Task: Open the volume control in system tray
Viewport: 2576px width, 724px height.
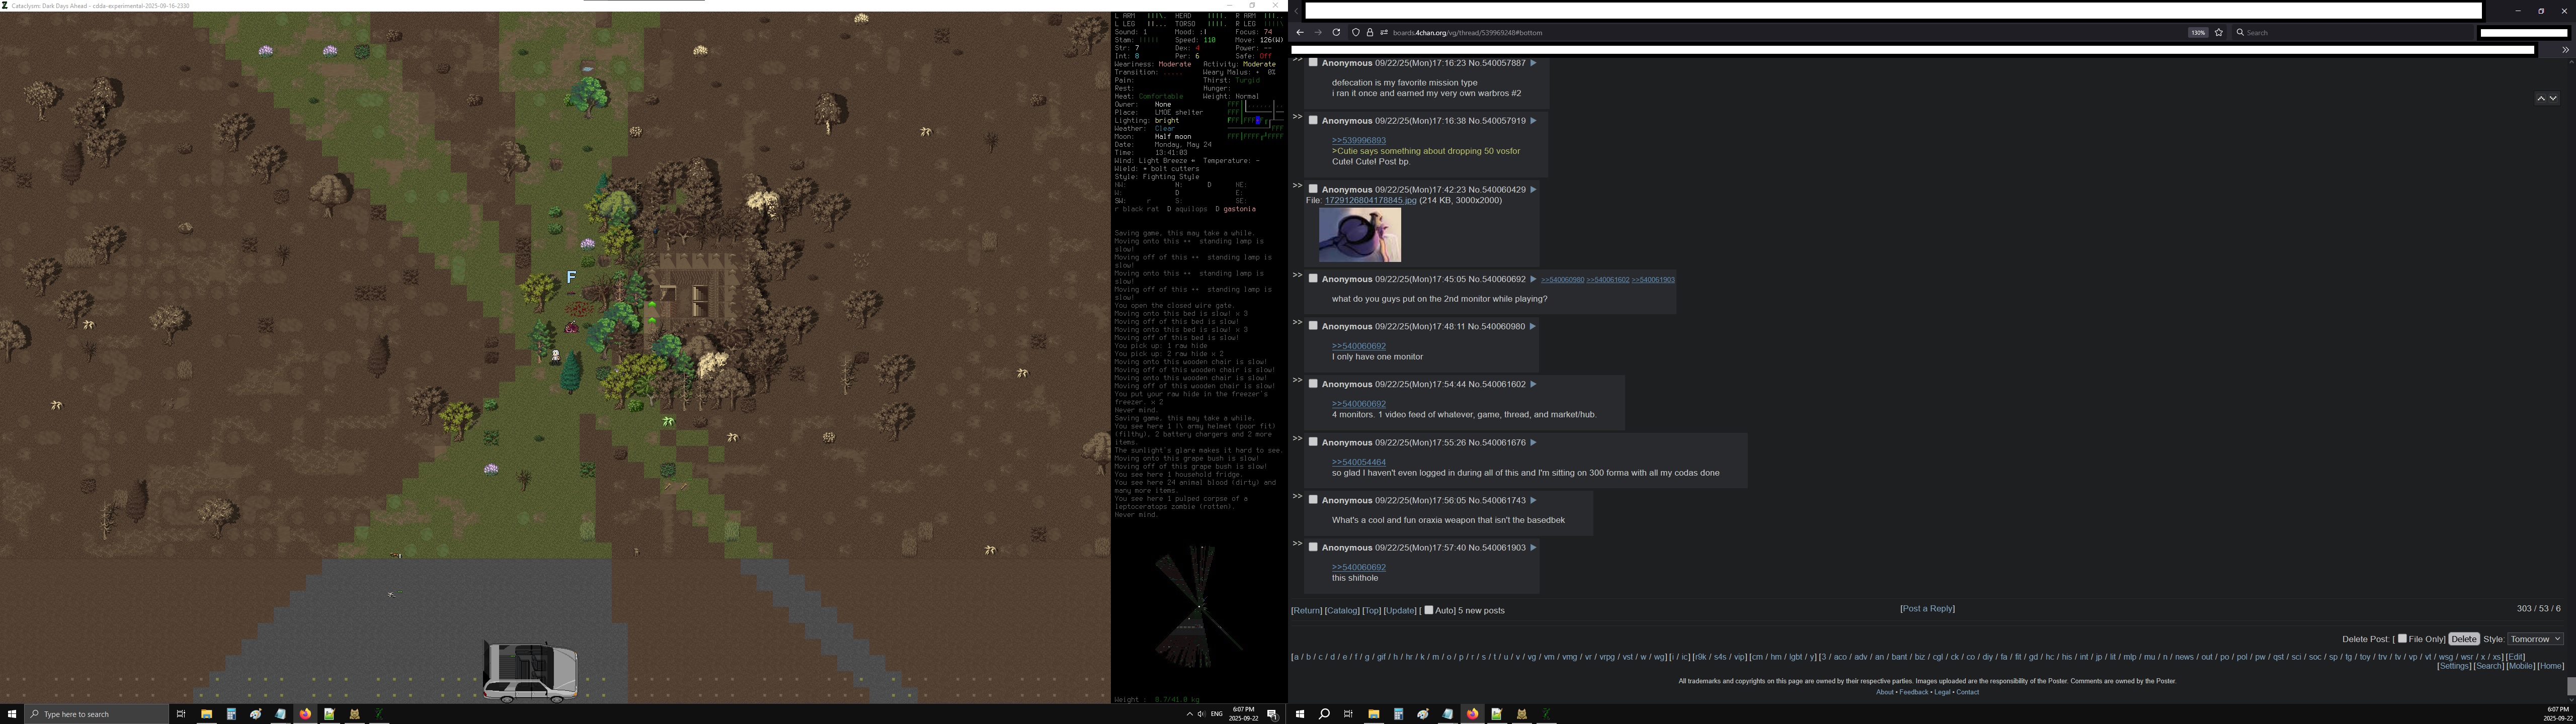Action: pyautogui.click(x=1201, y=714)
